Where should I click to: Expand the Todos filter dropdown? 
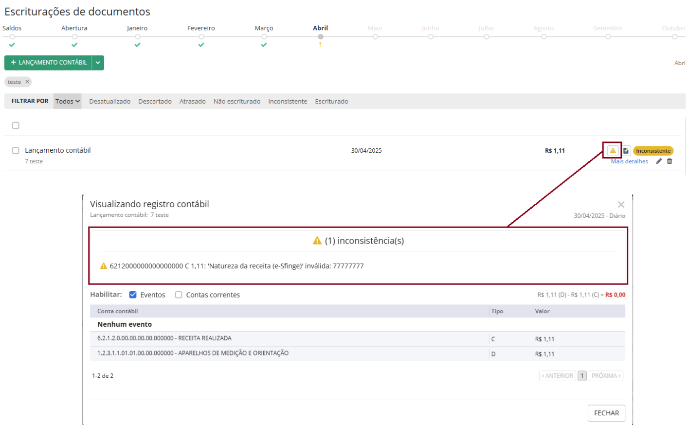[67, 101]
